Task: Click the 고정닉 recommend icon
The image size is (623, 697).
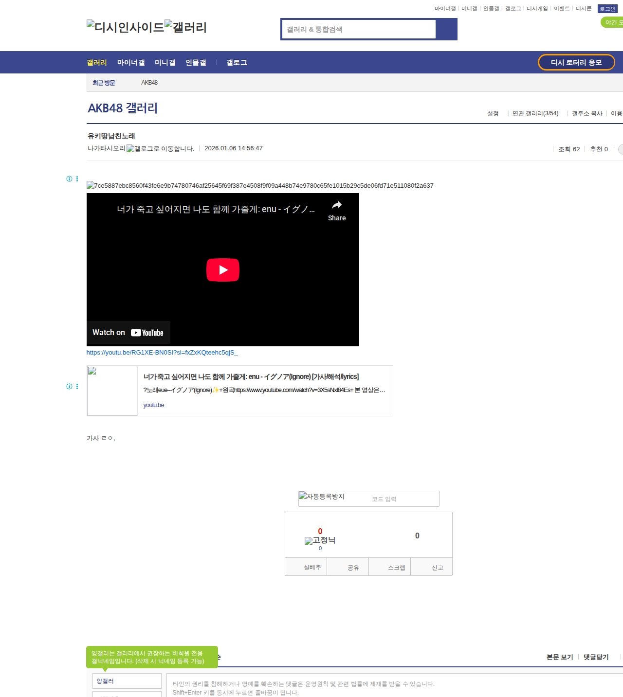Action: point(308,541)
